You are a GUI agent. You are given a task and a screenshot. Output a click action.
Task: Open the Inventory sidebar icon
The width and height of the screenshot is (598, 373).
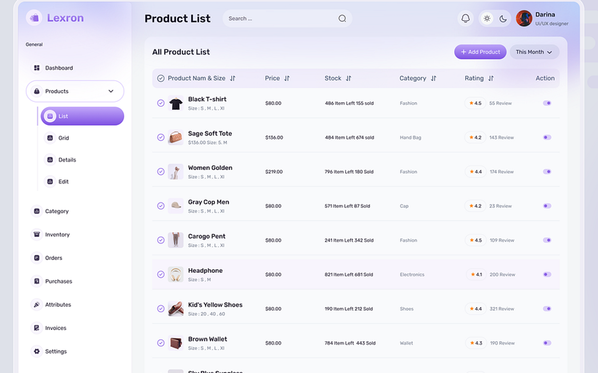pyautogui.click(x=36, y=235)
